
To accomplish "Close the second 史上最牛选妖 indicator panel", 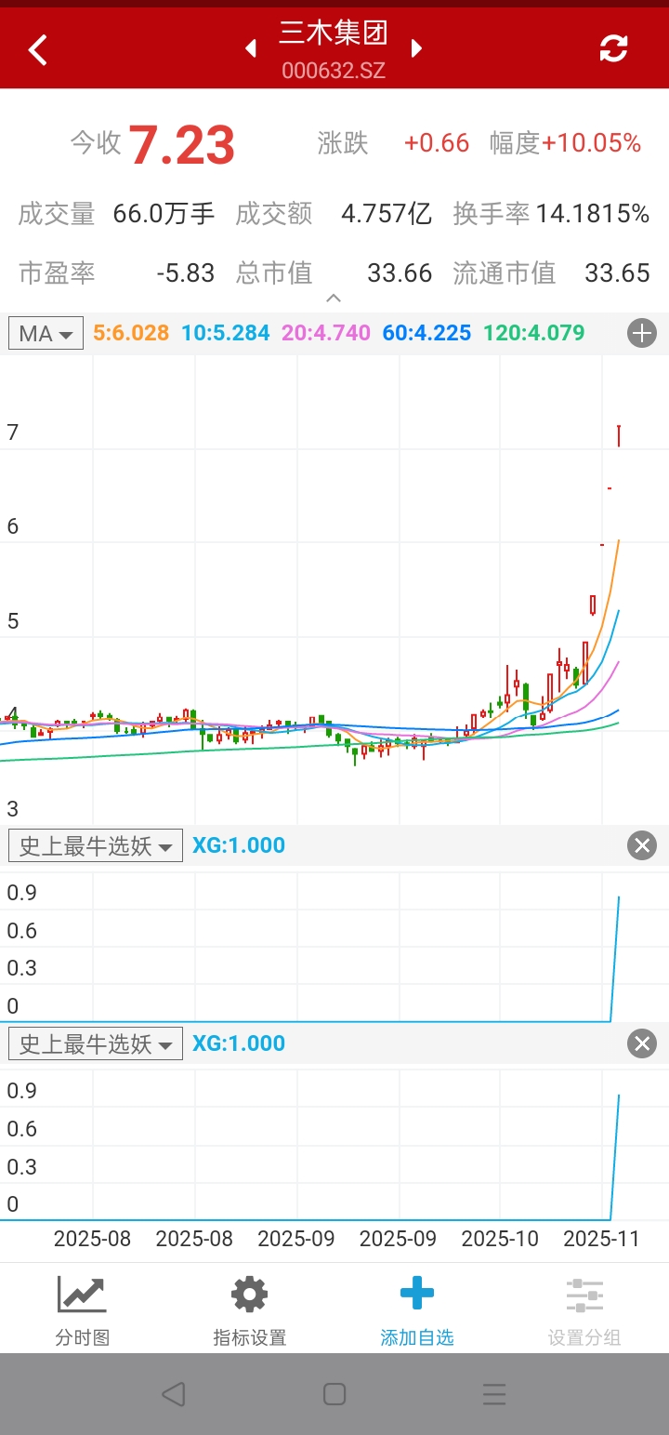I will point(642,1043).
